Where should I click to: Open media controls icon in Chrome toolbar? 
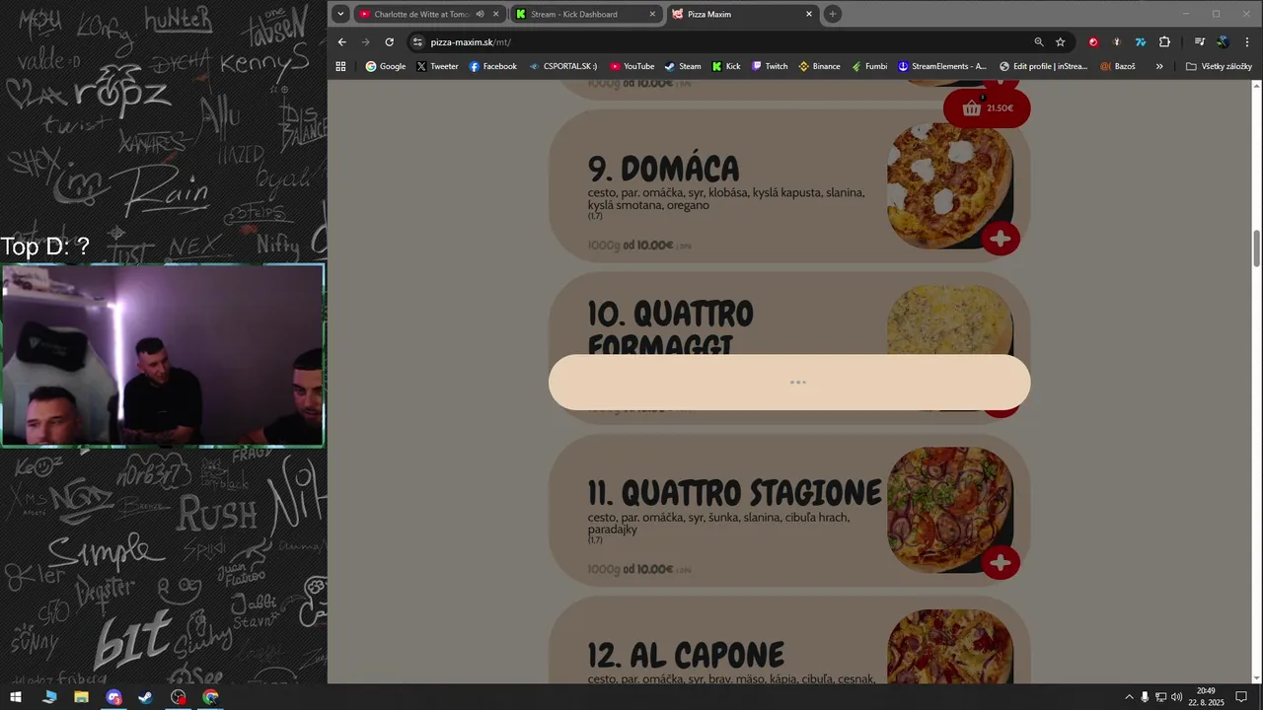pos(1200,41)
